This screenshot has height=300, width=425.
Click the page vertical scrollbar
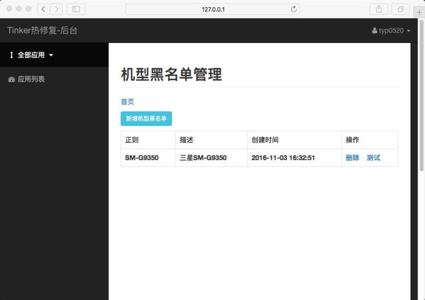pyautogui.click(x=422, y=95)
